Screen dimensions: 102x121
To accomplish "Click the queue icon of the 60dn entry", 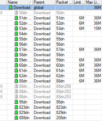I will (x=16, y=65).
